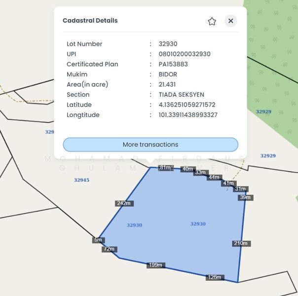Screen dimensions: 298x296
Task: Click the area value 21.431
Action: (167, 84)
